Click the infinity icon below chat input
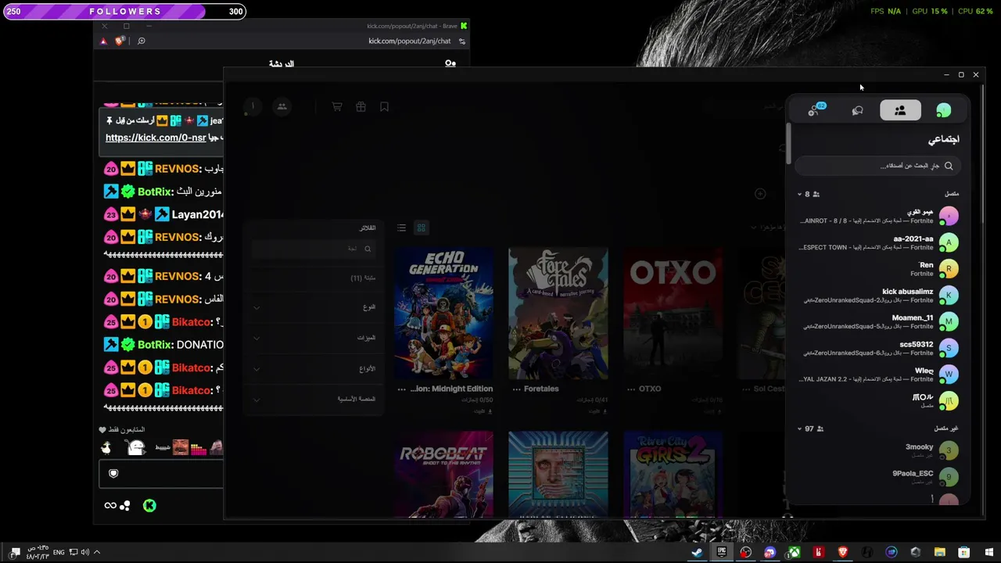The width and height of the screenshot is (1001, 563). pos(110,506)
